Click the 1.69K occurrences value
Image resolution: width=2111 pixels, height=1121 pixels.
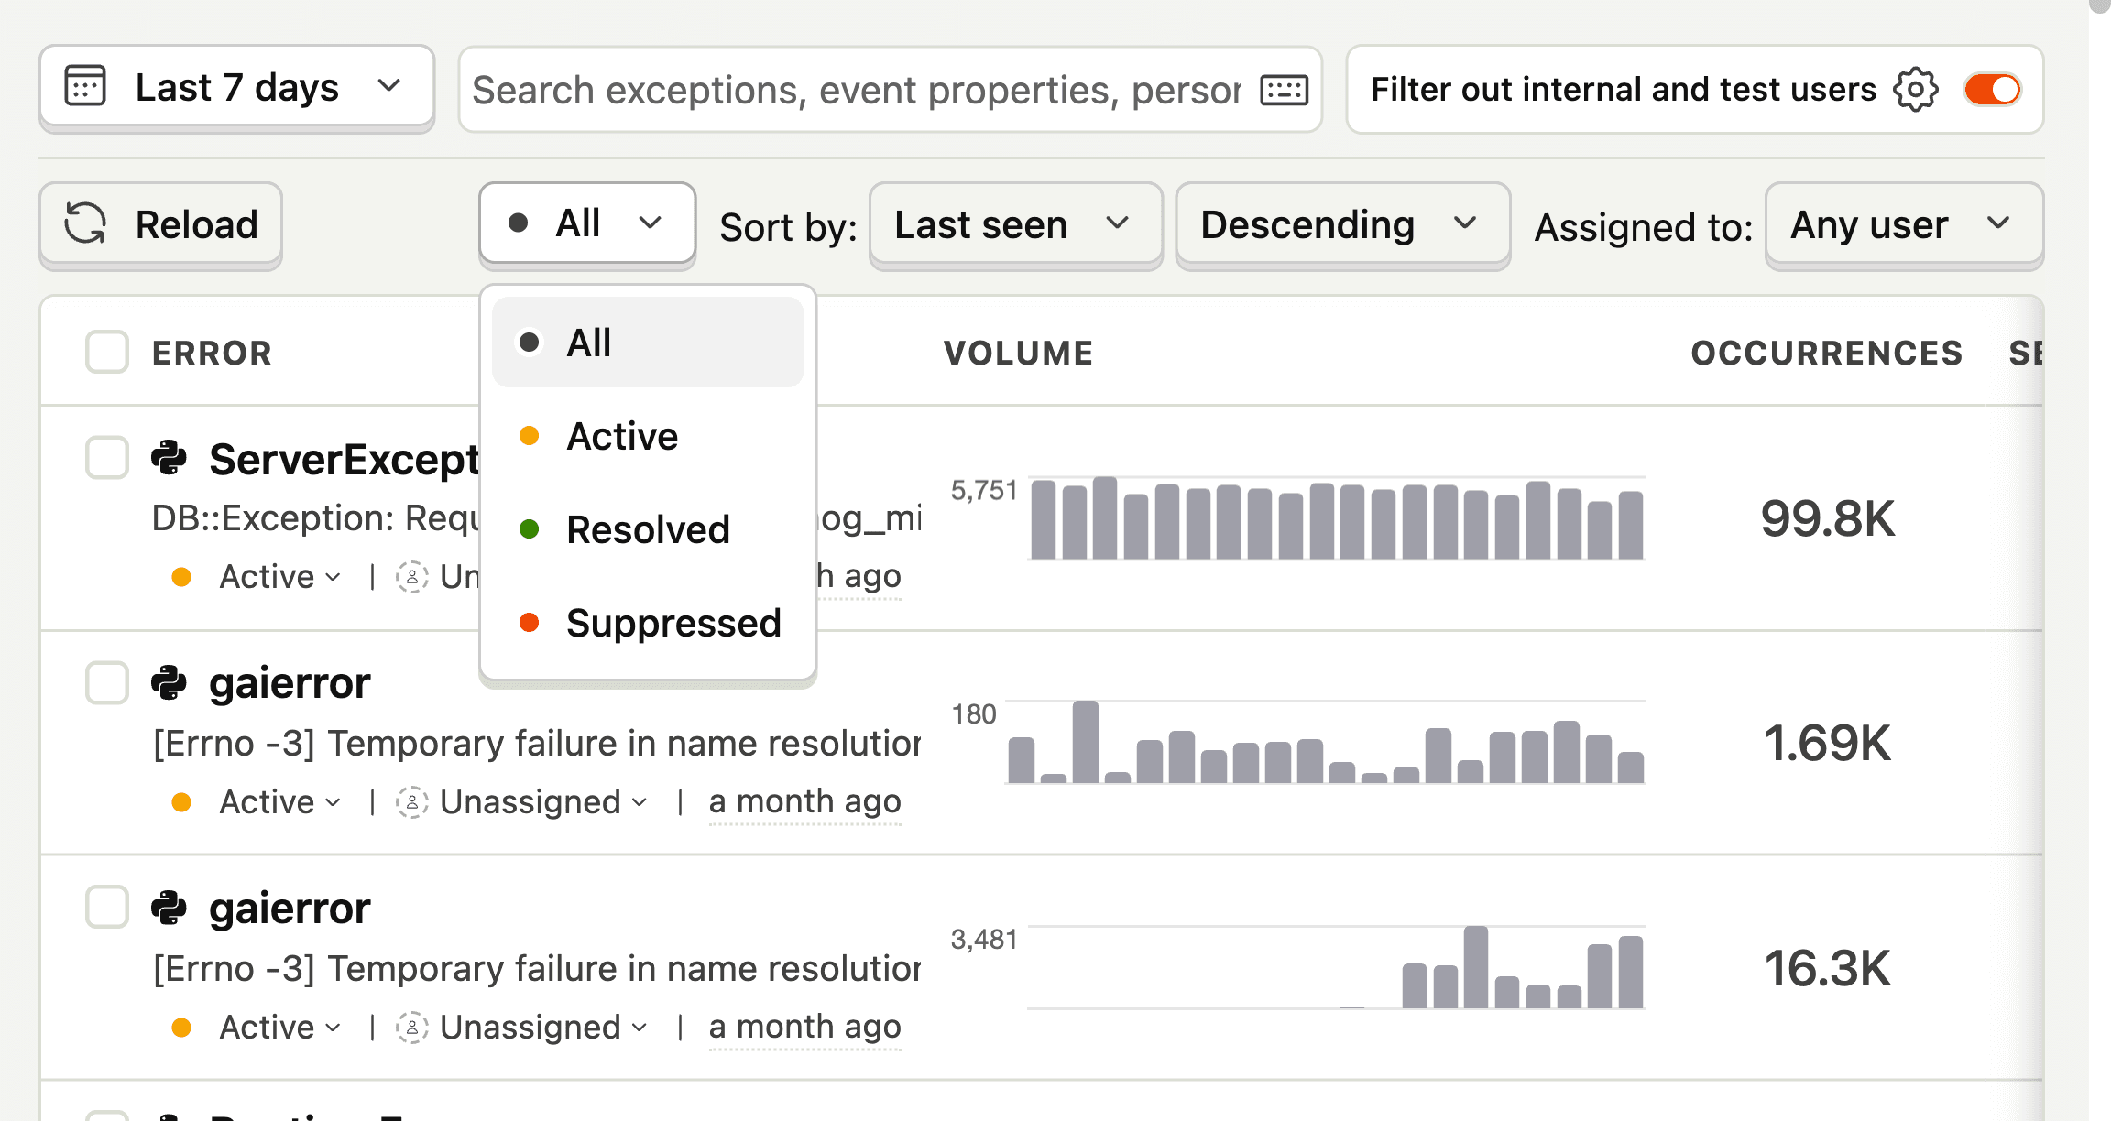point(1827,743)
